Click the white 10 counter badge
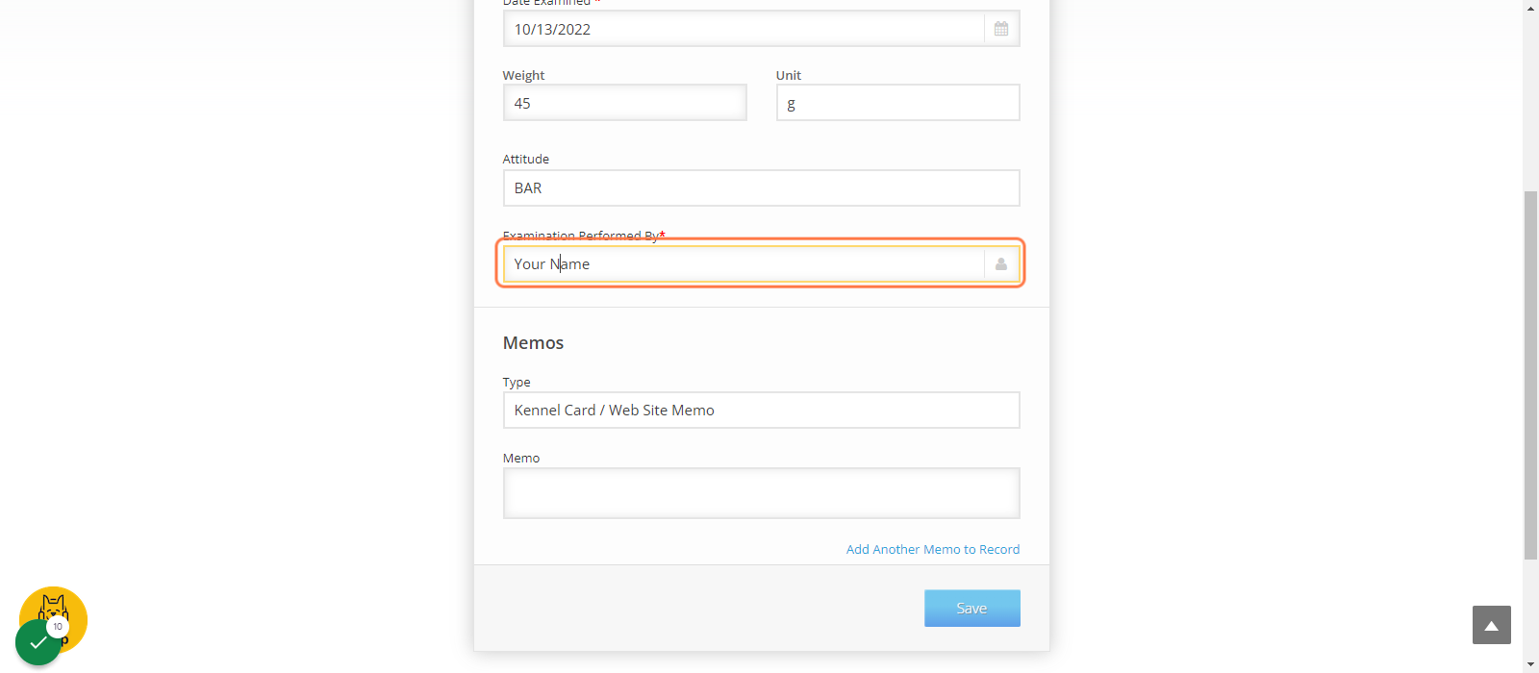This screenshot has width=1539, height=673. pos(58,626)
